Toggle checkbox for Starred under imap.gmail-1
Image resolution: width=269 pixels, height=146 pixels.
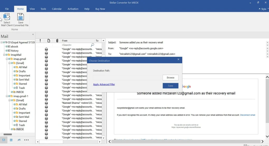pyautogui.click(x=15, y=121)
